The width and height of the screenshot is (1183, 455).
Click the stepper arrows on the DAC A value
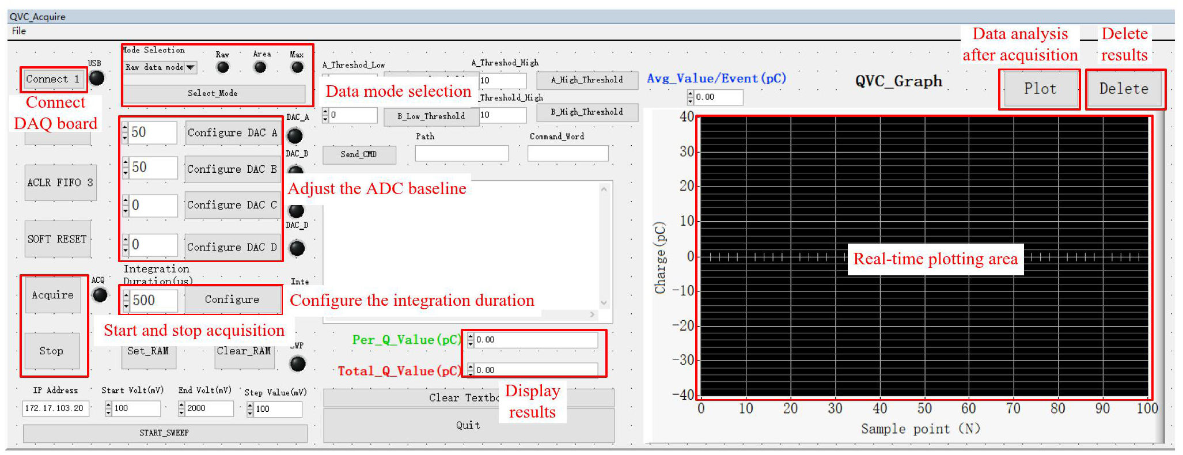pos(126,133)
